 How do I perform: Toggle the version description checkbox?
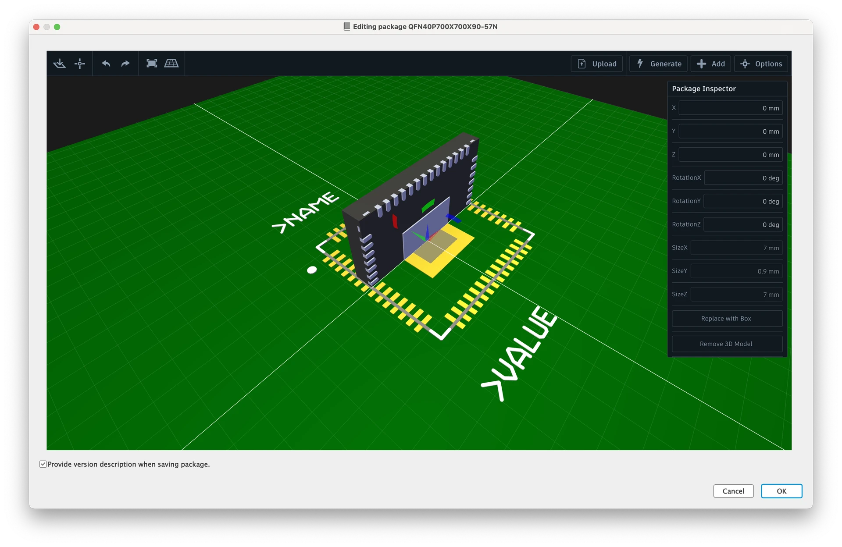(x=43, y=464)
